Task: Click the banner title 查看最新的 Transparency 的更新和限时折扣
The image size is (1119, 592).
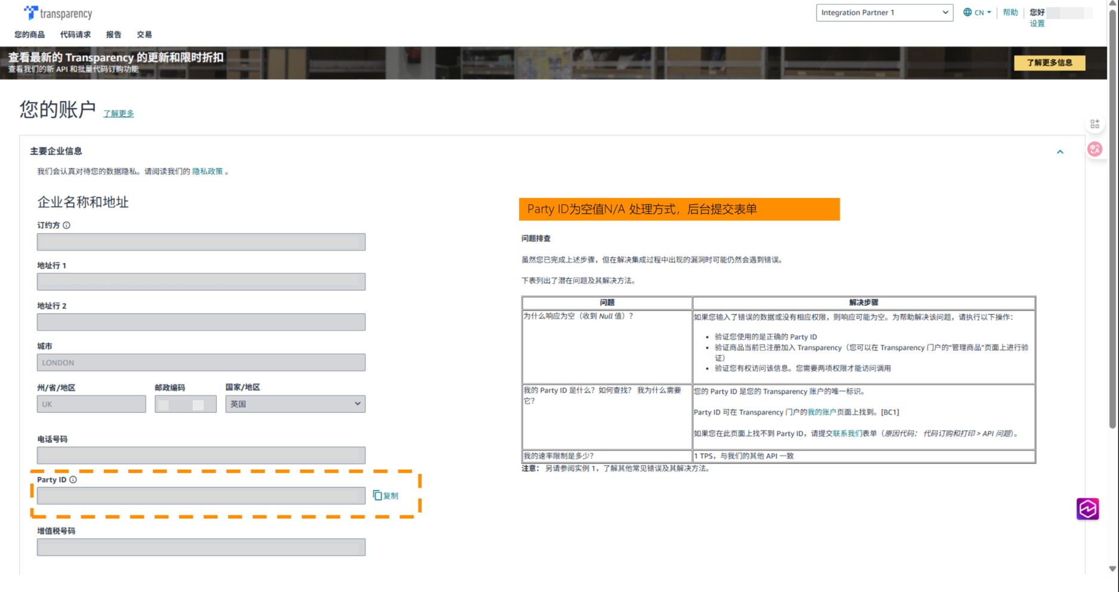Action: click(x=116, y=57)
